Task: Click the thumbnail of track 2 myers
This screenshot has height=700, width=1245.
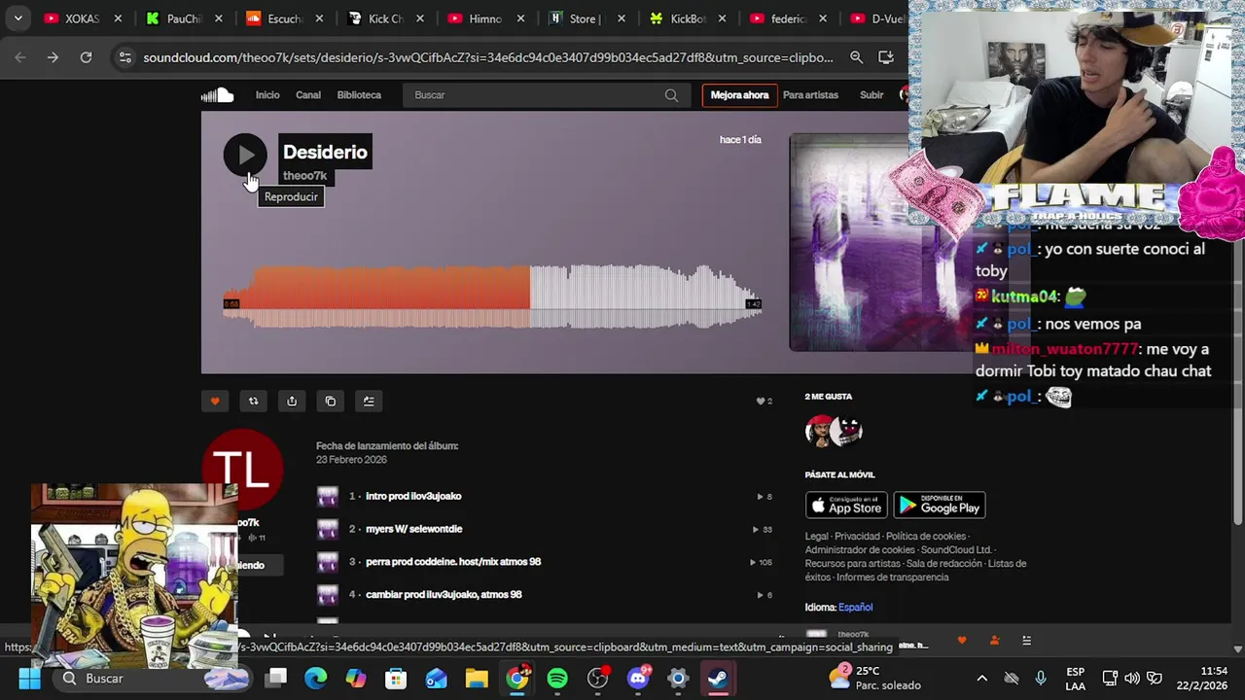Action: (x=328, y=529)
